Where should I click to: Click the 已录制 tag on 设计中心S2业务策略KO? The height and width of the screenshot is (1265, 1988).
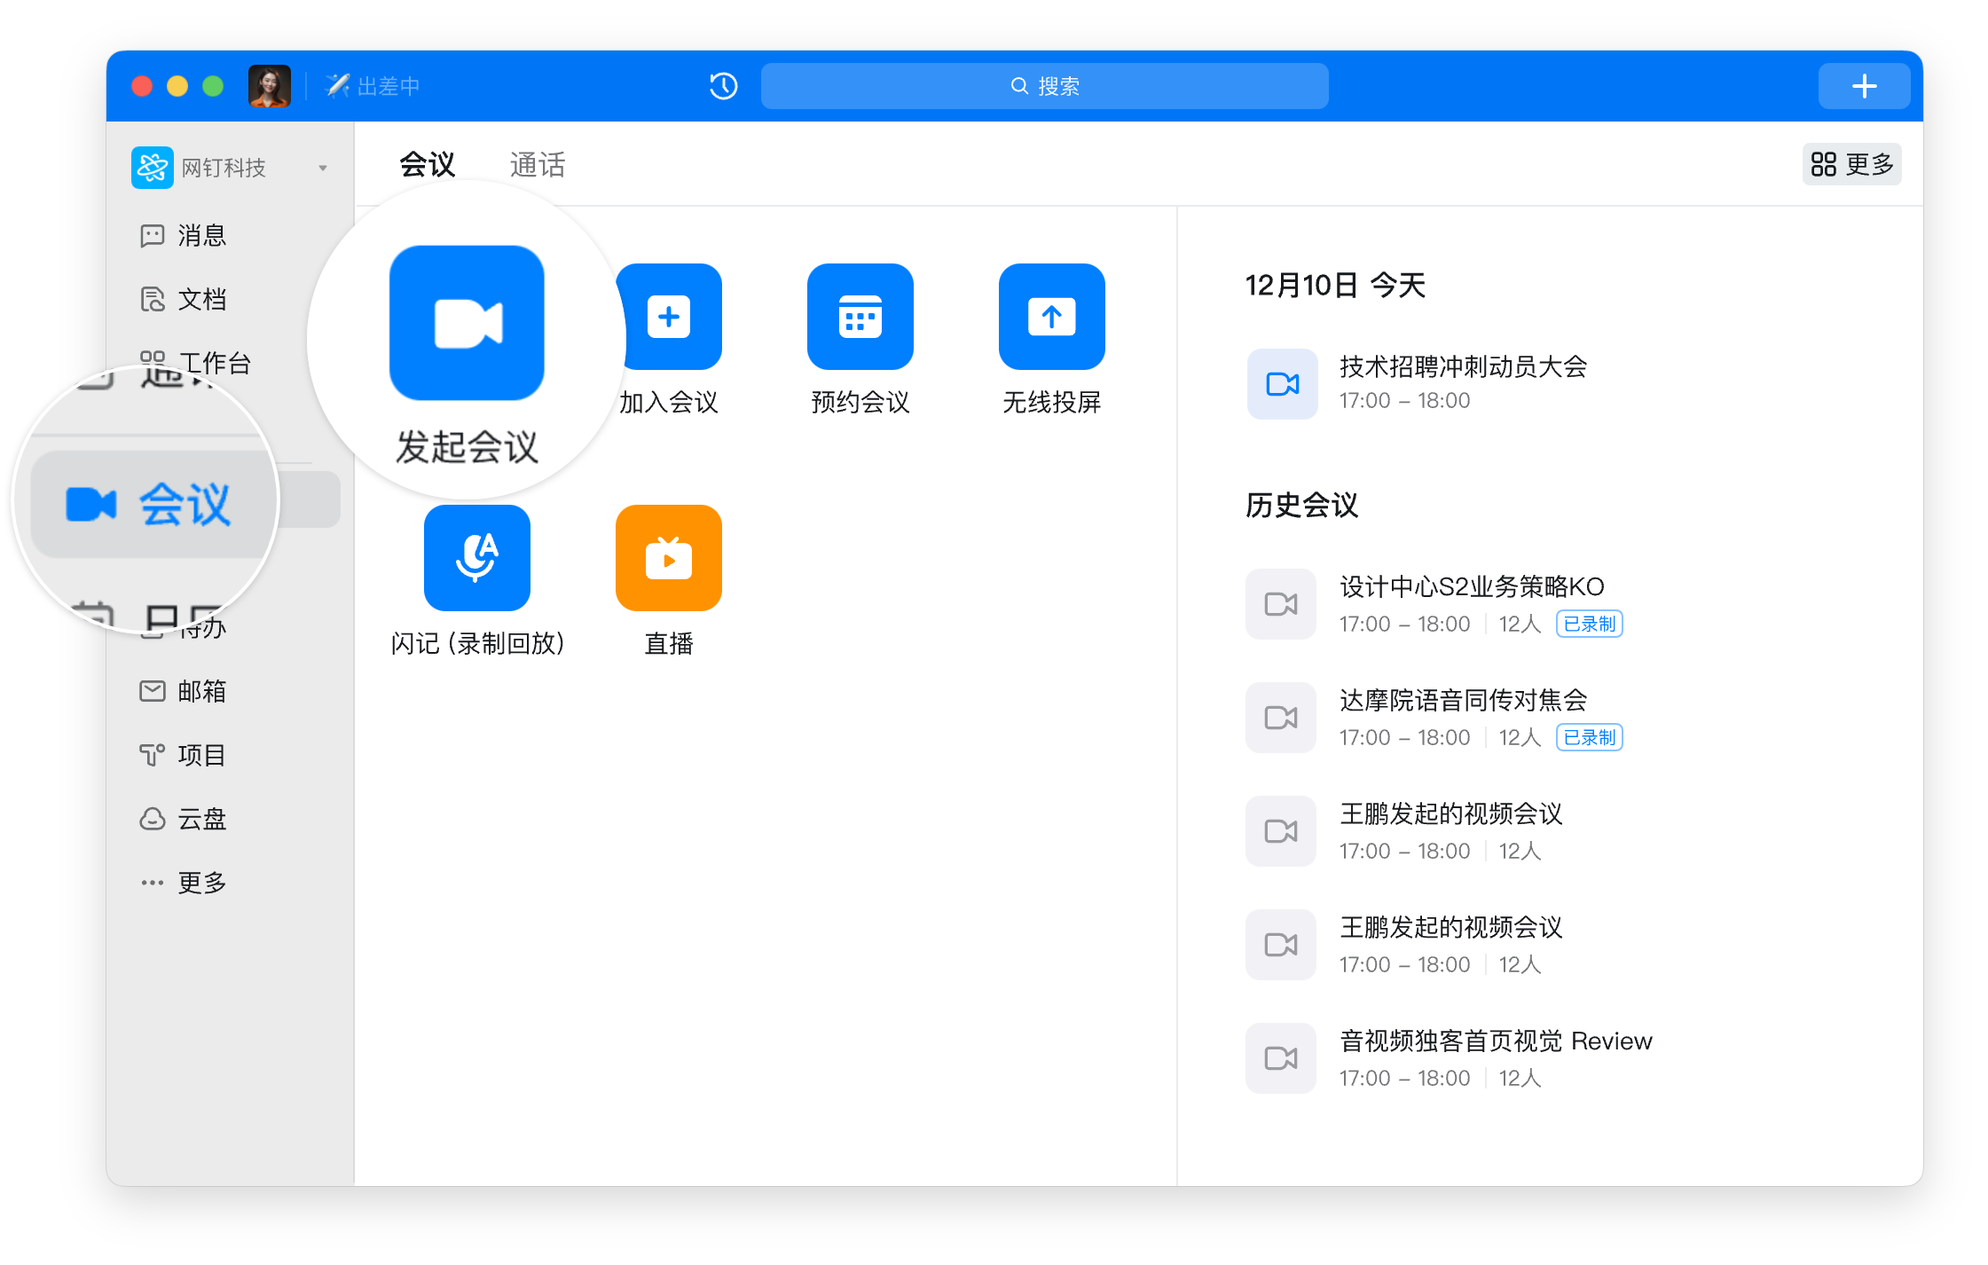point(1589,624)
